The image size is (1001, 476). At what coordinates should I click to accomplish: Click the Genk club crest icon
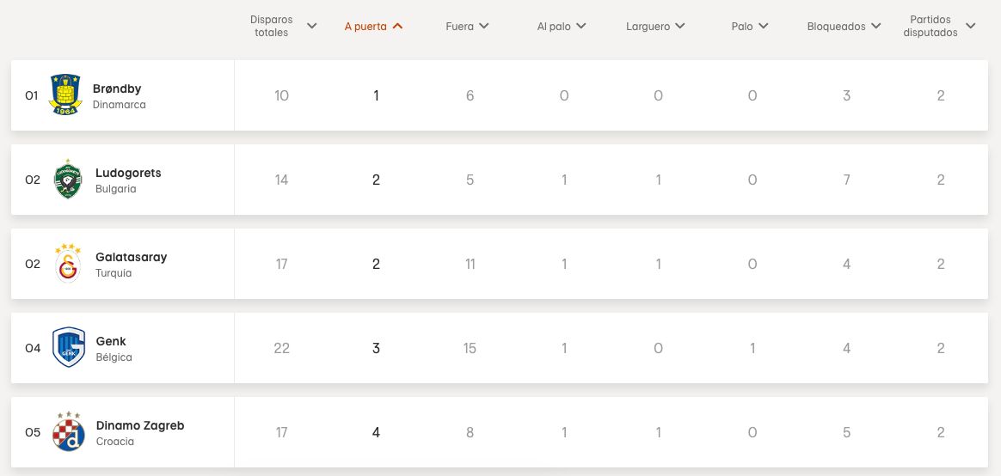(68, 348)
